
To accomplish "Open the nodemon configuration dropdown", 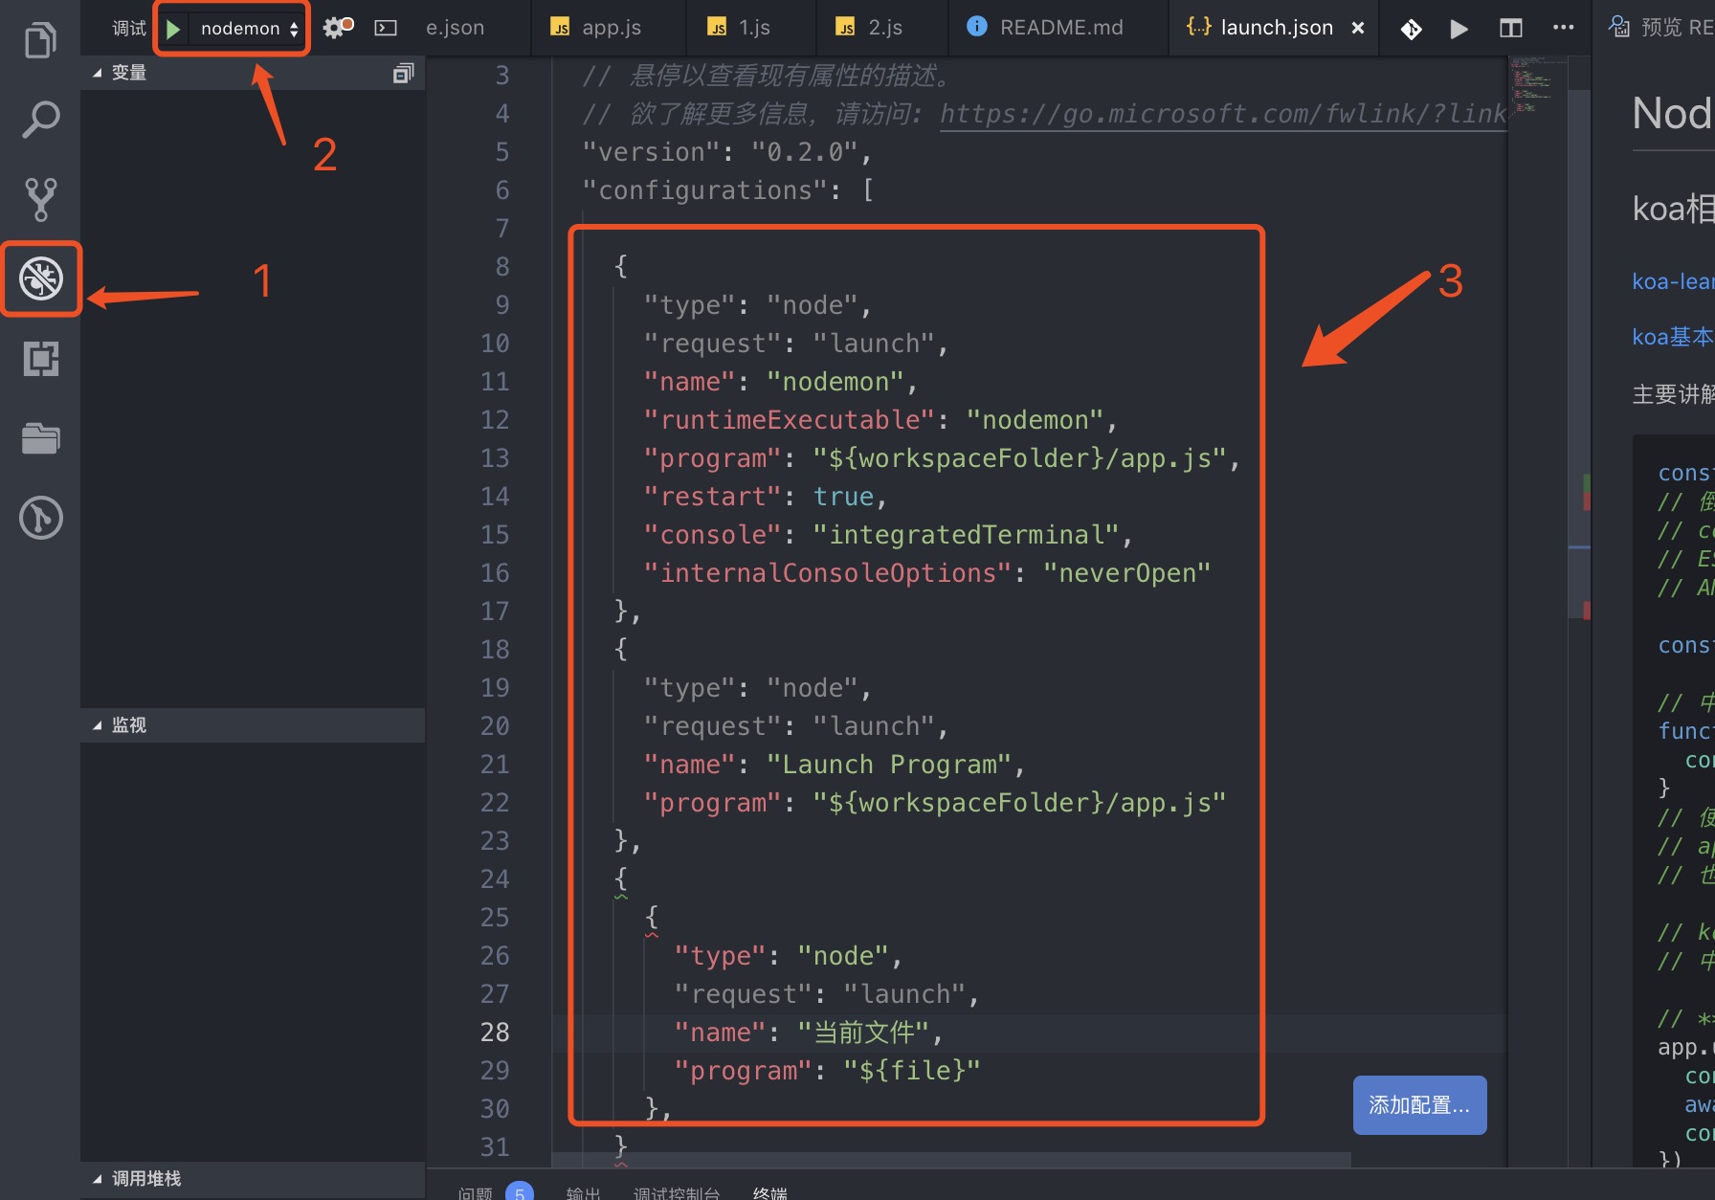I will tap(249, 29).
